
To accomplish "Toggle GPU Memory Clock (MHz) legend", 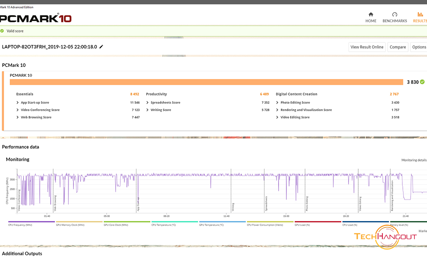I will point(79,223).
